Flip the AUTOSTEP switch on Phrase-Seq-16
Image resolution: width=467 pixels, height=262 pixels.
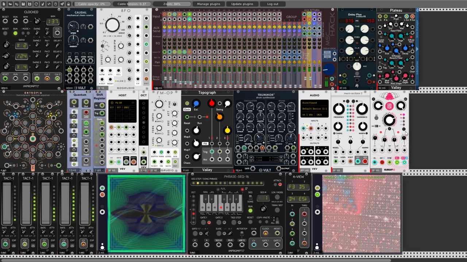click(x=242, y=233)
